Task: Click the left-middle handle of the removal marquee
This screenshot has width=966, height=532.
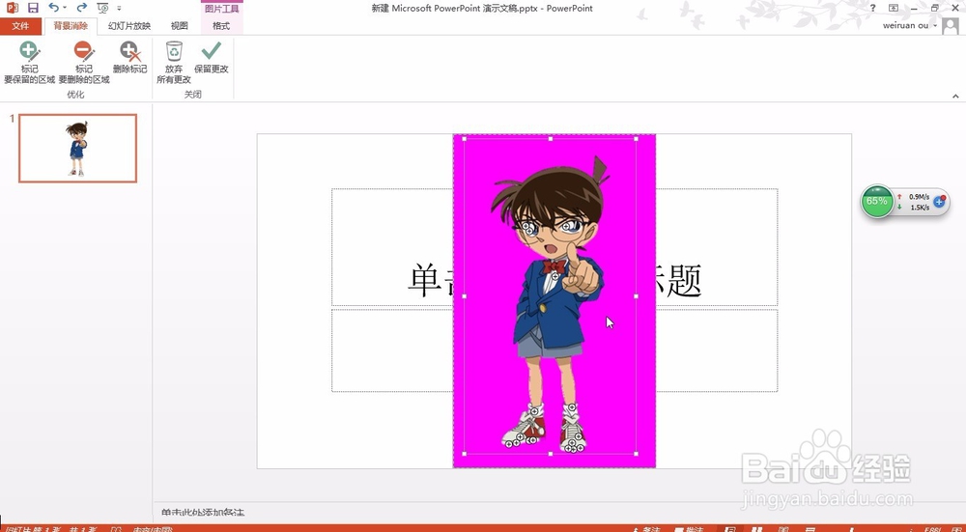Action: (x=464, y=296)
